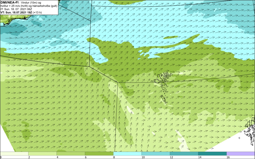Viewport: 255px width, 159px height.
Task: Click the legend scale value '12'
Action: [171, 157]
